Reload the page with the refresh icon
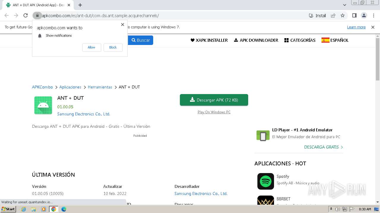The image size is (380, 213). pos(26,15)
